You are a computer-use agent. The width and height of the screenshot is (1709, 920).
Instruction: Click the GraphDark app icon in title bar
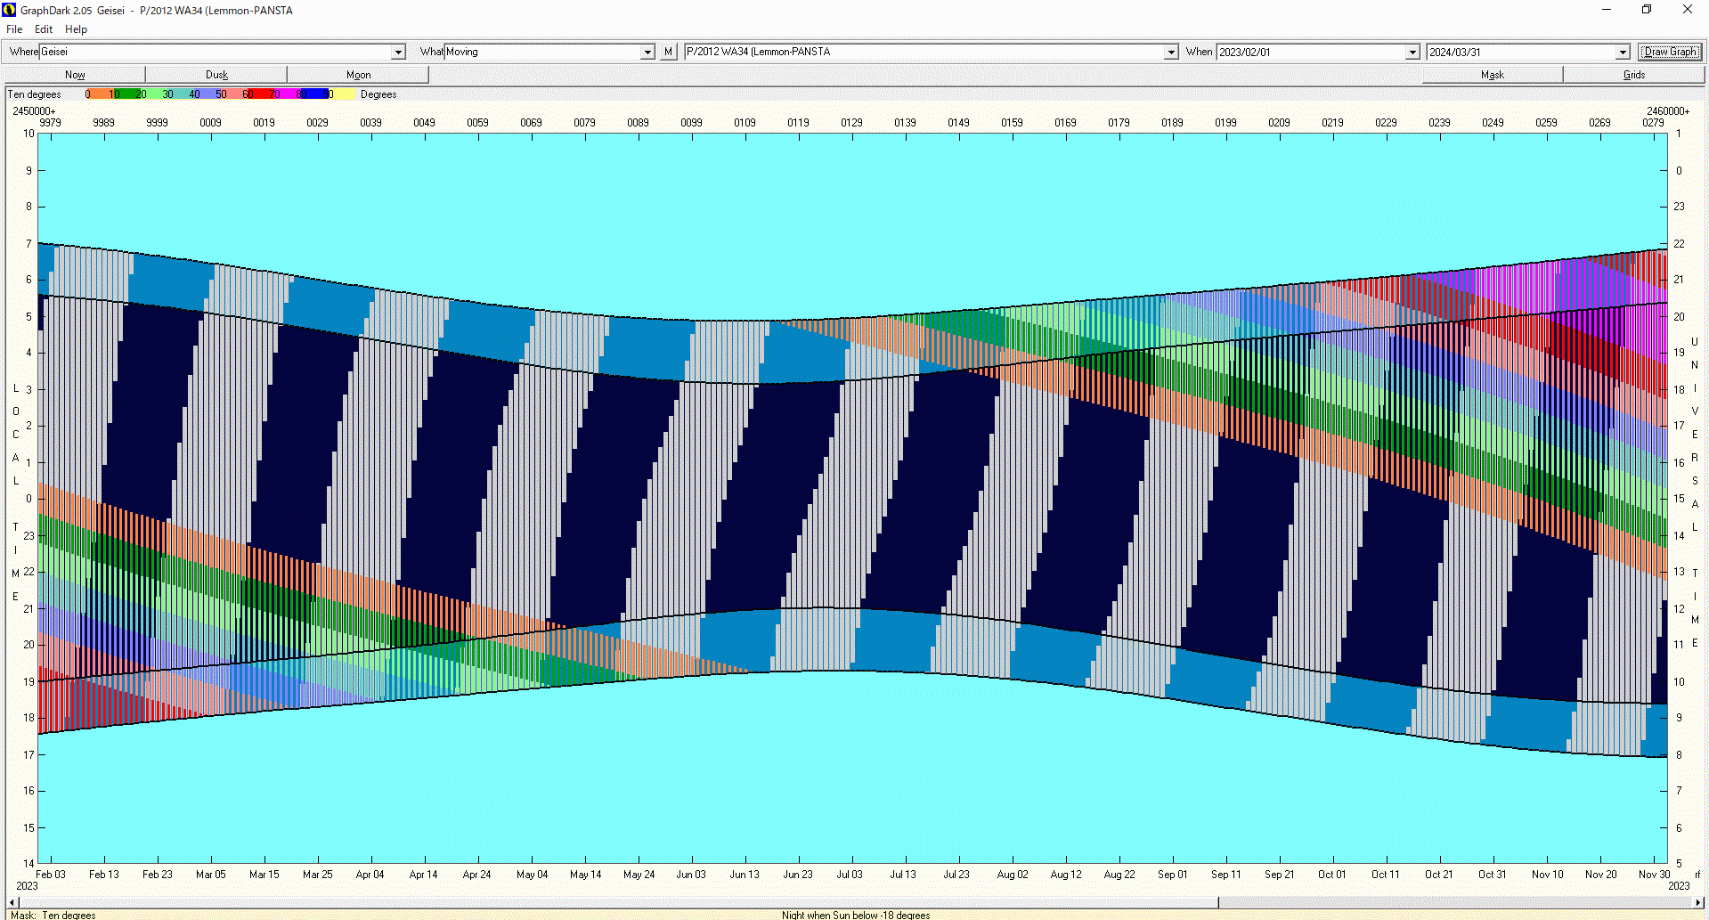click(9, 10)
